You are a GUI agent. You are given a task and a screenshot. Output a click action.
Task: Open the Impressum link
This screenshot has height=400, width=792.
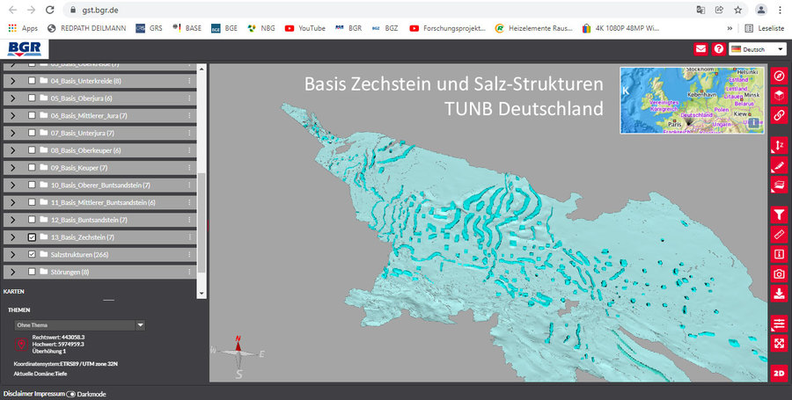pyautogui.click(x=49, y=393)
